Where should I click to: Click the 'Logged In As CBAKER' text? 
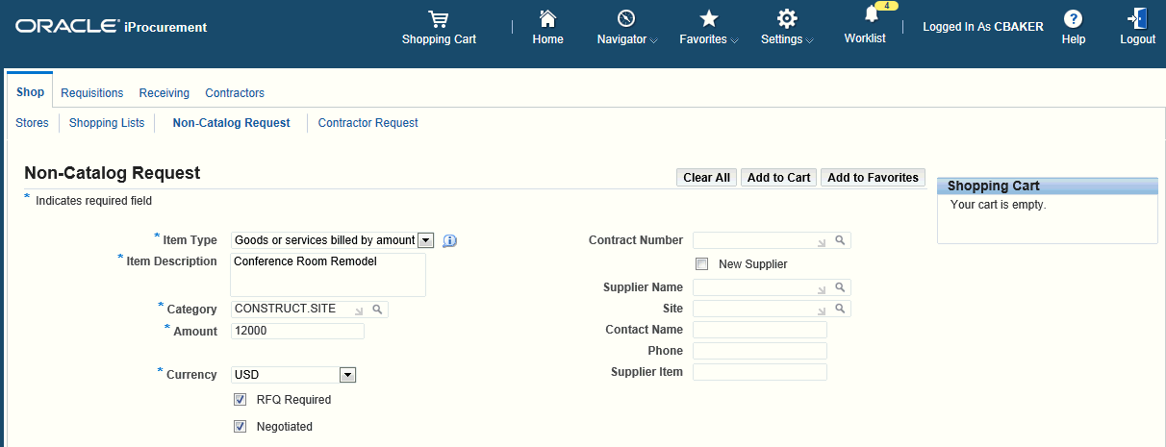pos(983,27)
